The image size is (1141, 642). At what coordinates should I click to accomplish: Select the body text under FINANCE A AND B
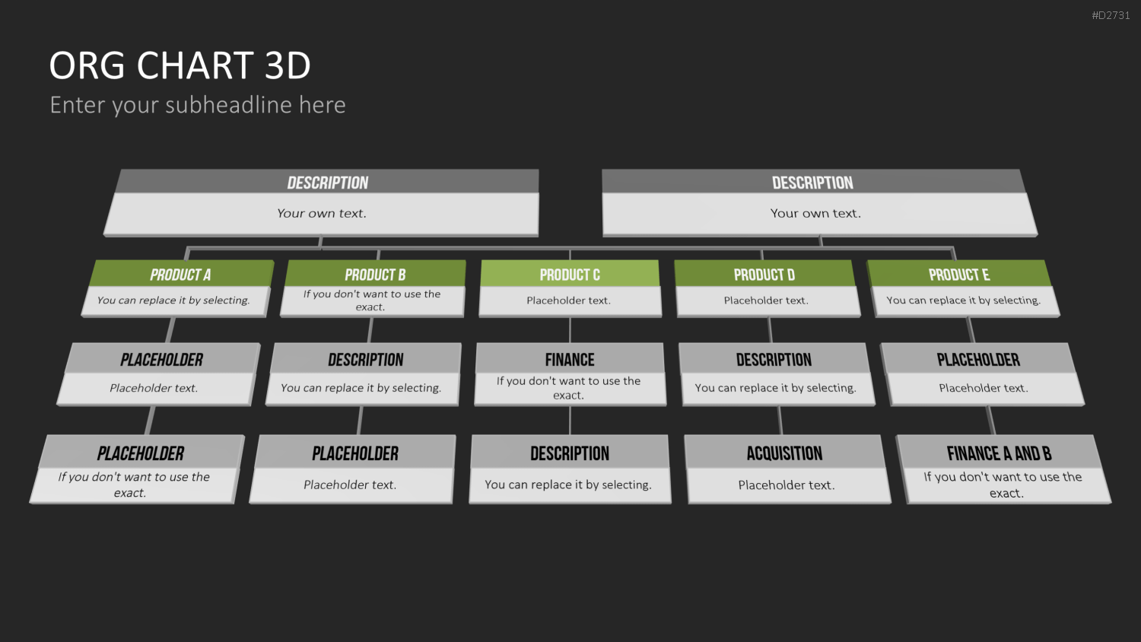1003,485
